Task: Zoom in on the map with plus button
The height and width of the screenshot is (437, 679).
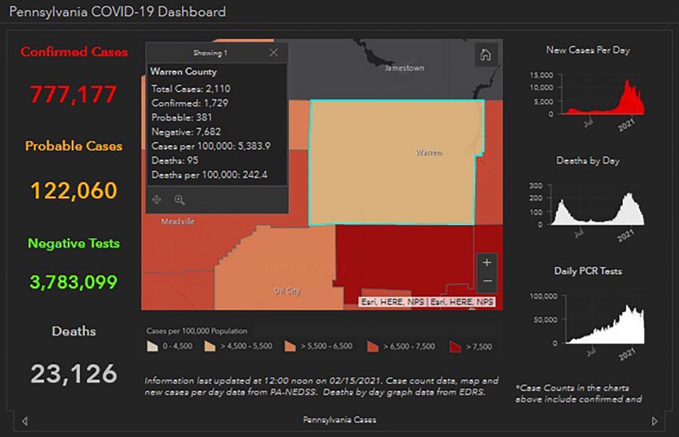Action: pos(486,263)
